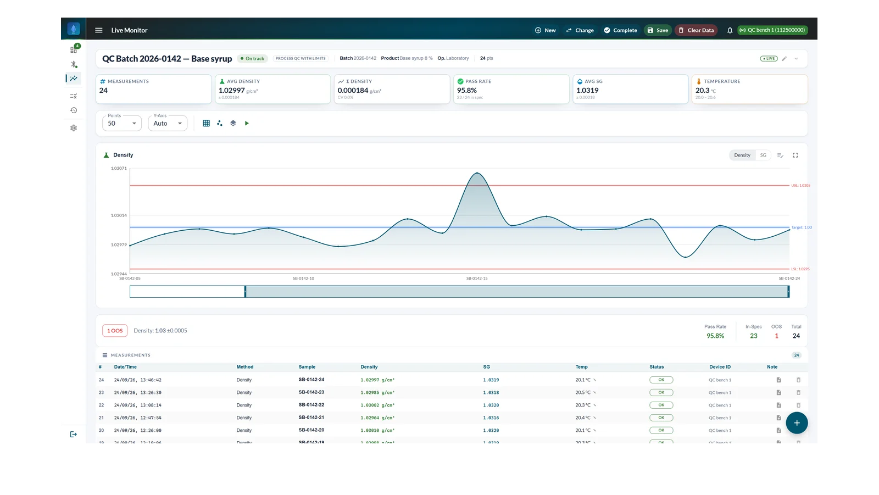Click the right handle of chart range slider
This screenshot has height=495, width=879.
788,292
